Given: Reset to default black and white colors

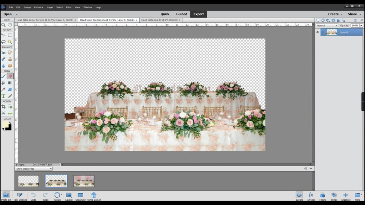Looking at the screenshot, I should point(3,129).
